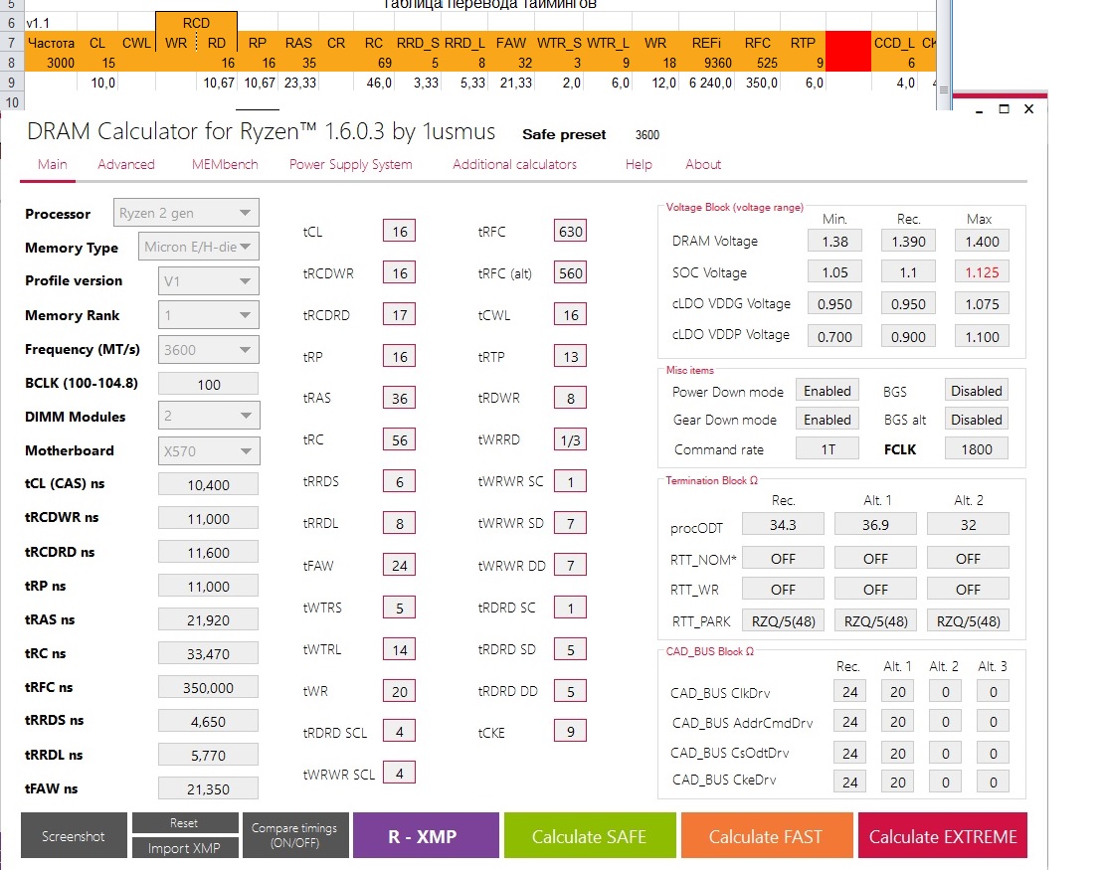Select the tRC value box showing 56
Viewport: 1104px width, 870px height.
pyautogui.click(x=399, y=439)
